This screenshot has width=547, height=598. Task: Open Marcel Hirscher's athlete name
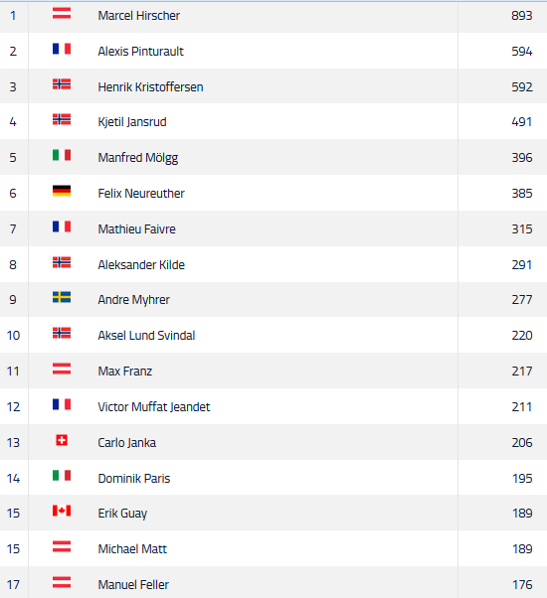pyautogui.click(x=138, y=16)
